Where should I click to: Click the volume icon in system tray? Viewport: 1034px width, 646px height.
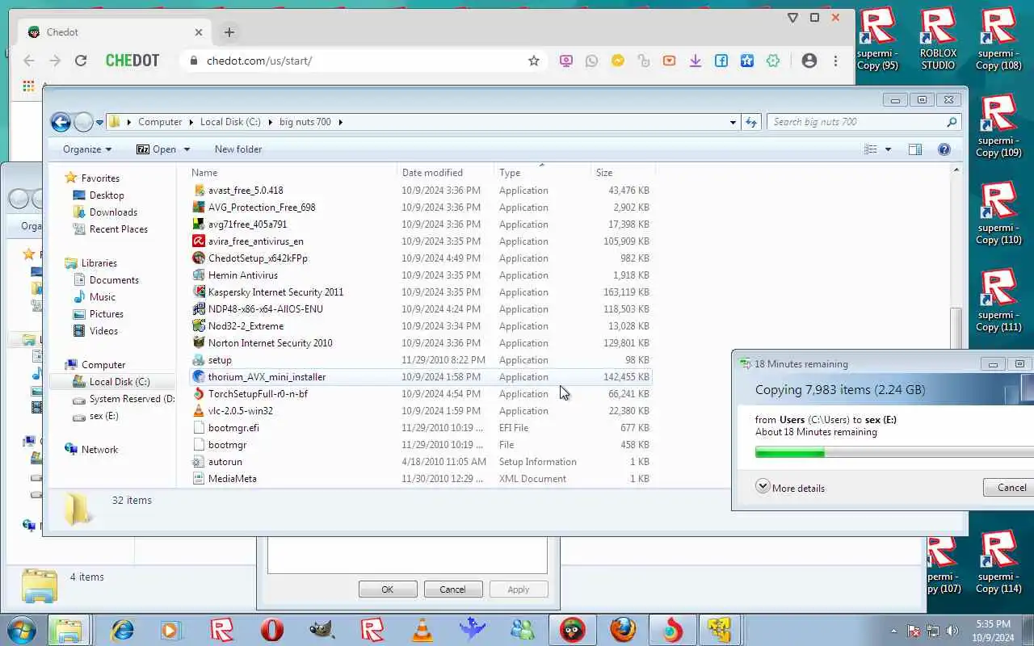(952, 631)
